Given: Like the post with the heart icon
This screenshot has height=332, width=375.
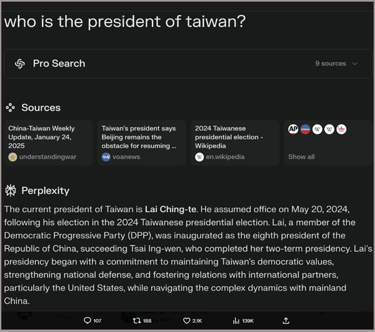Looking at the screenshot, I should [186, 321].
